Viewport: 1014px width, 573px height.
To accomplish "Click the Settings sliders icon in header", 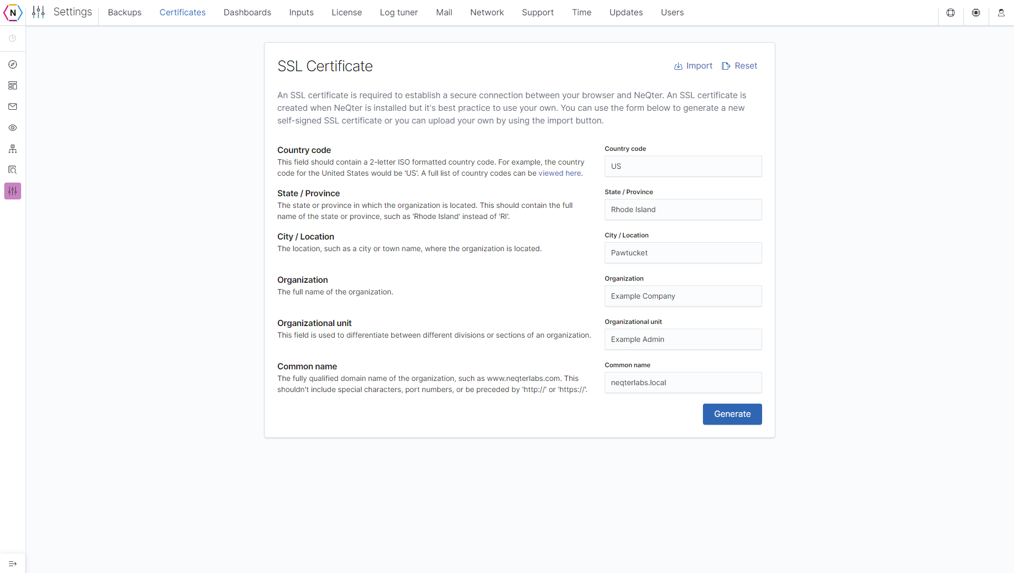I will coord(39,12).
